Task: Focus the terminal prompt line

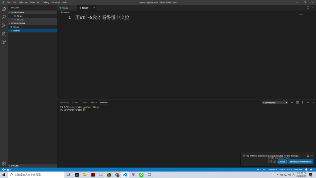Action: [73, 110]
